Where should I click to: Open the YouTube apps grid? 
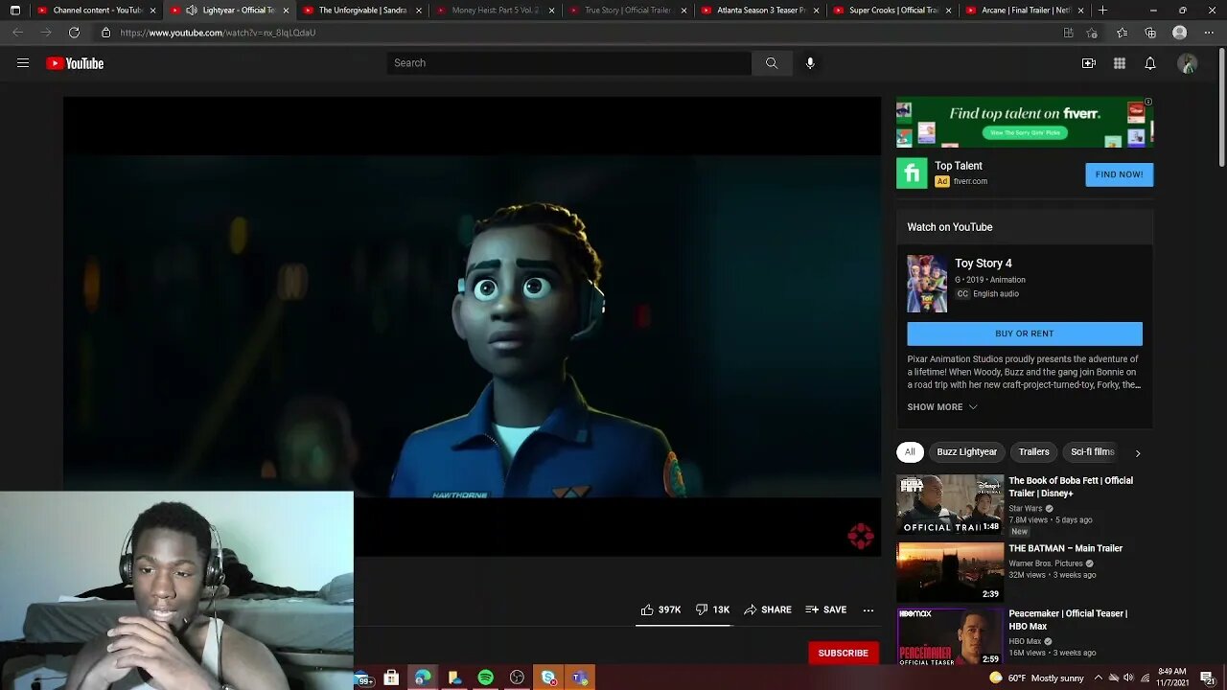tap(1120, 63)
